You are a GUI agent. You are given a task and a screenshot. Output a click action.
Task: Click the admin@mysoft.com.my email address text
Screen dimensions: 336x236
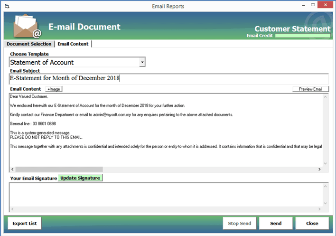(112, 115)
